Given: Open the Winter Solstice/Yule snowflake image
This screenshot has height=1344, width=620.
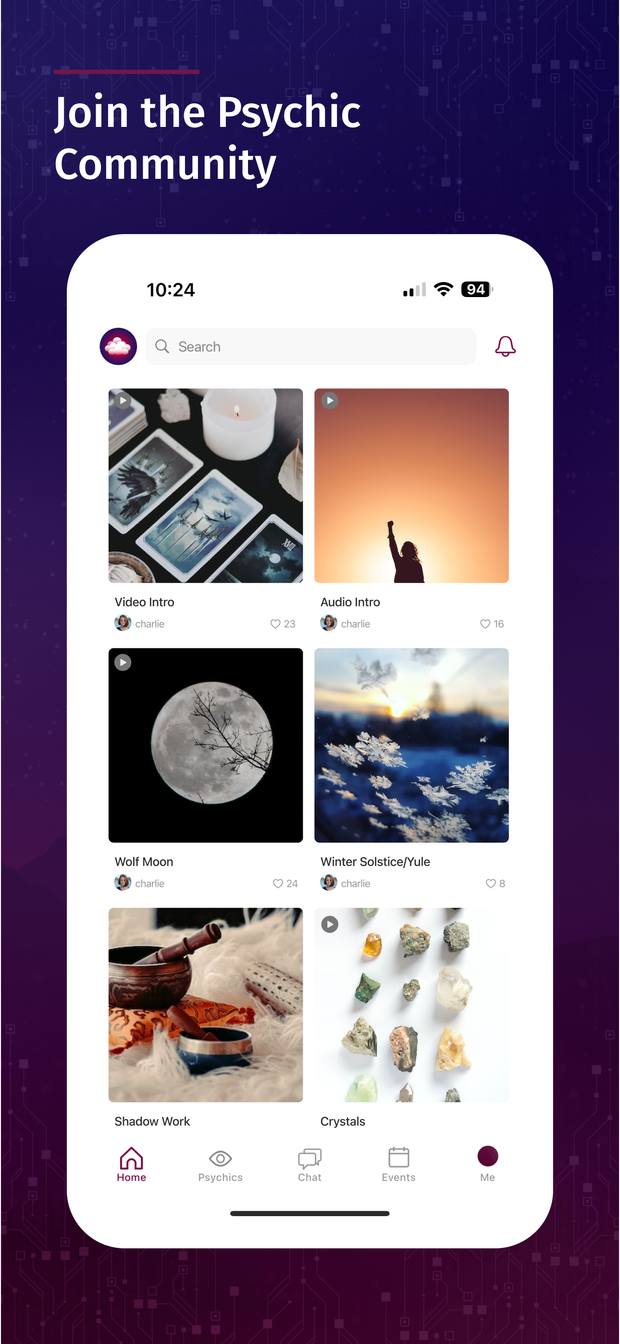Looking at the screenshot, I should point(411,745).
